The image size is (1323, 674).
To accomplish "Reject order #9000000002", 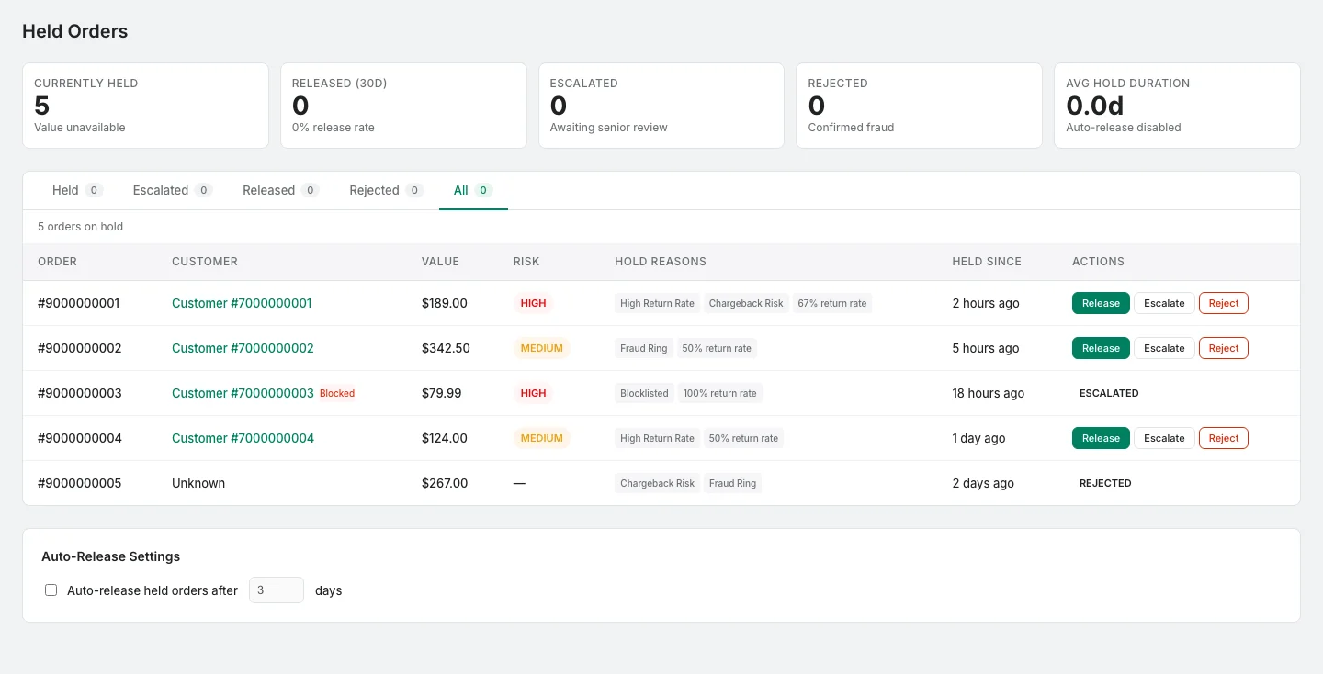I will [1223, 348].
